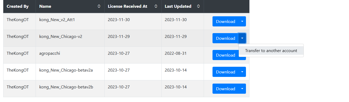Choose Transfer to another account

(271, 50)
